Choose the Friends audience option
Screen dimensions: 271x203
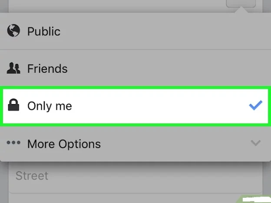(135, 69)
